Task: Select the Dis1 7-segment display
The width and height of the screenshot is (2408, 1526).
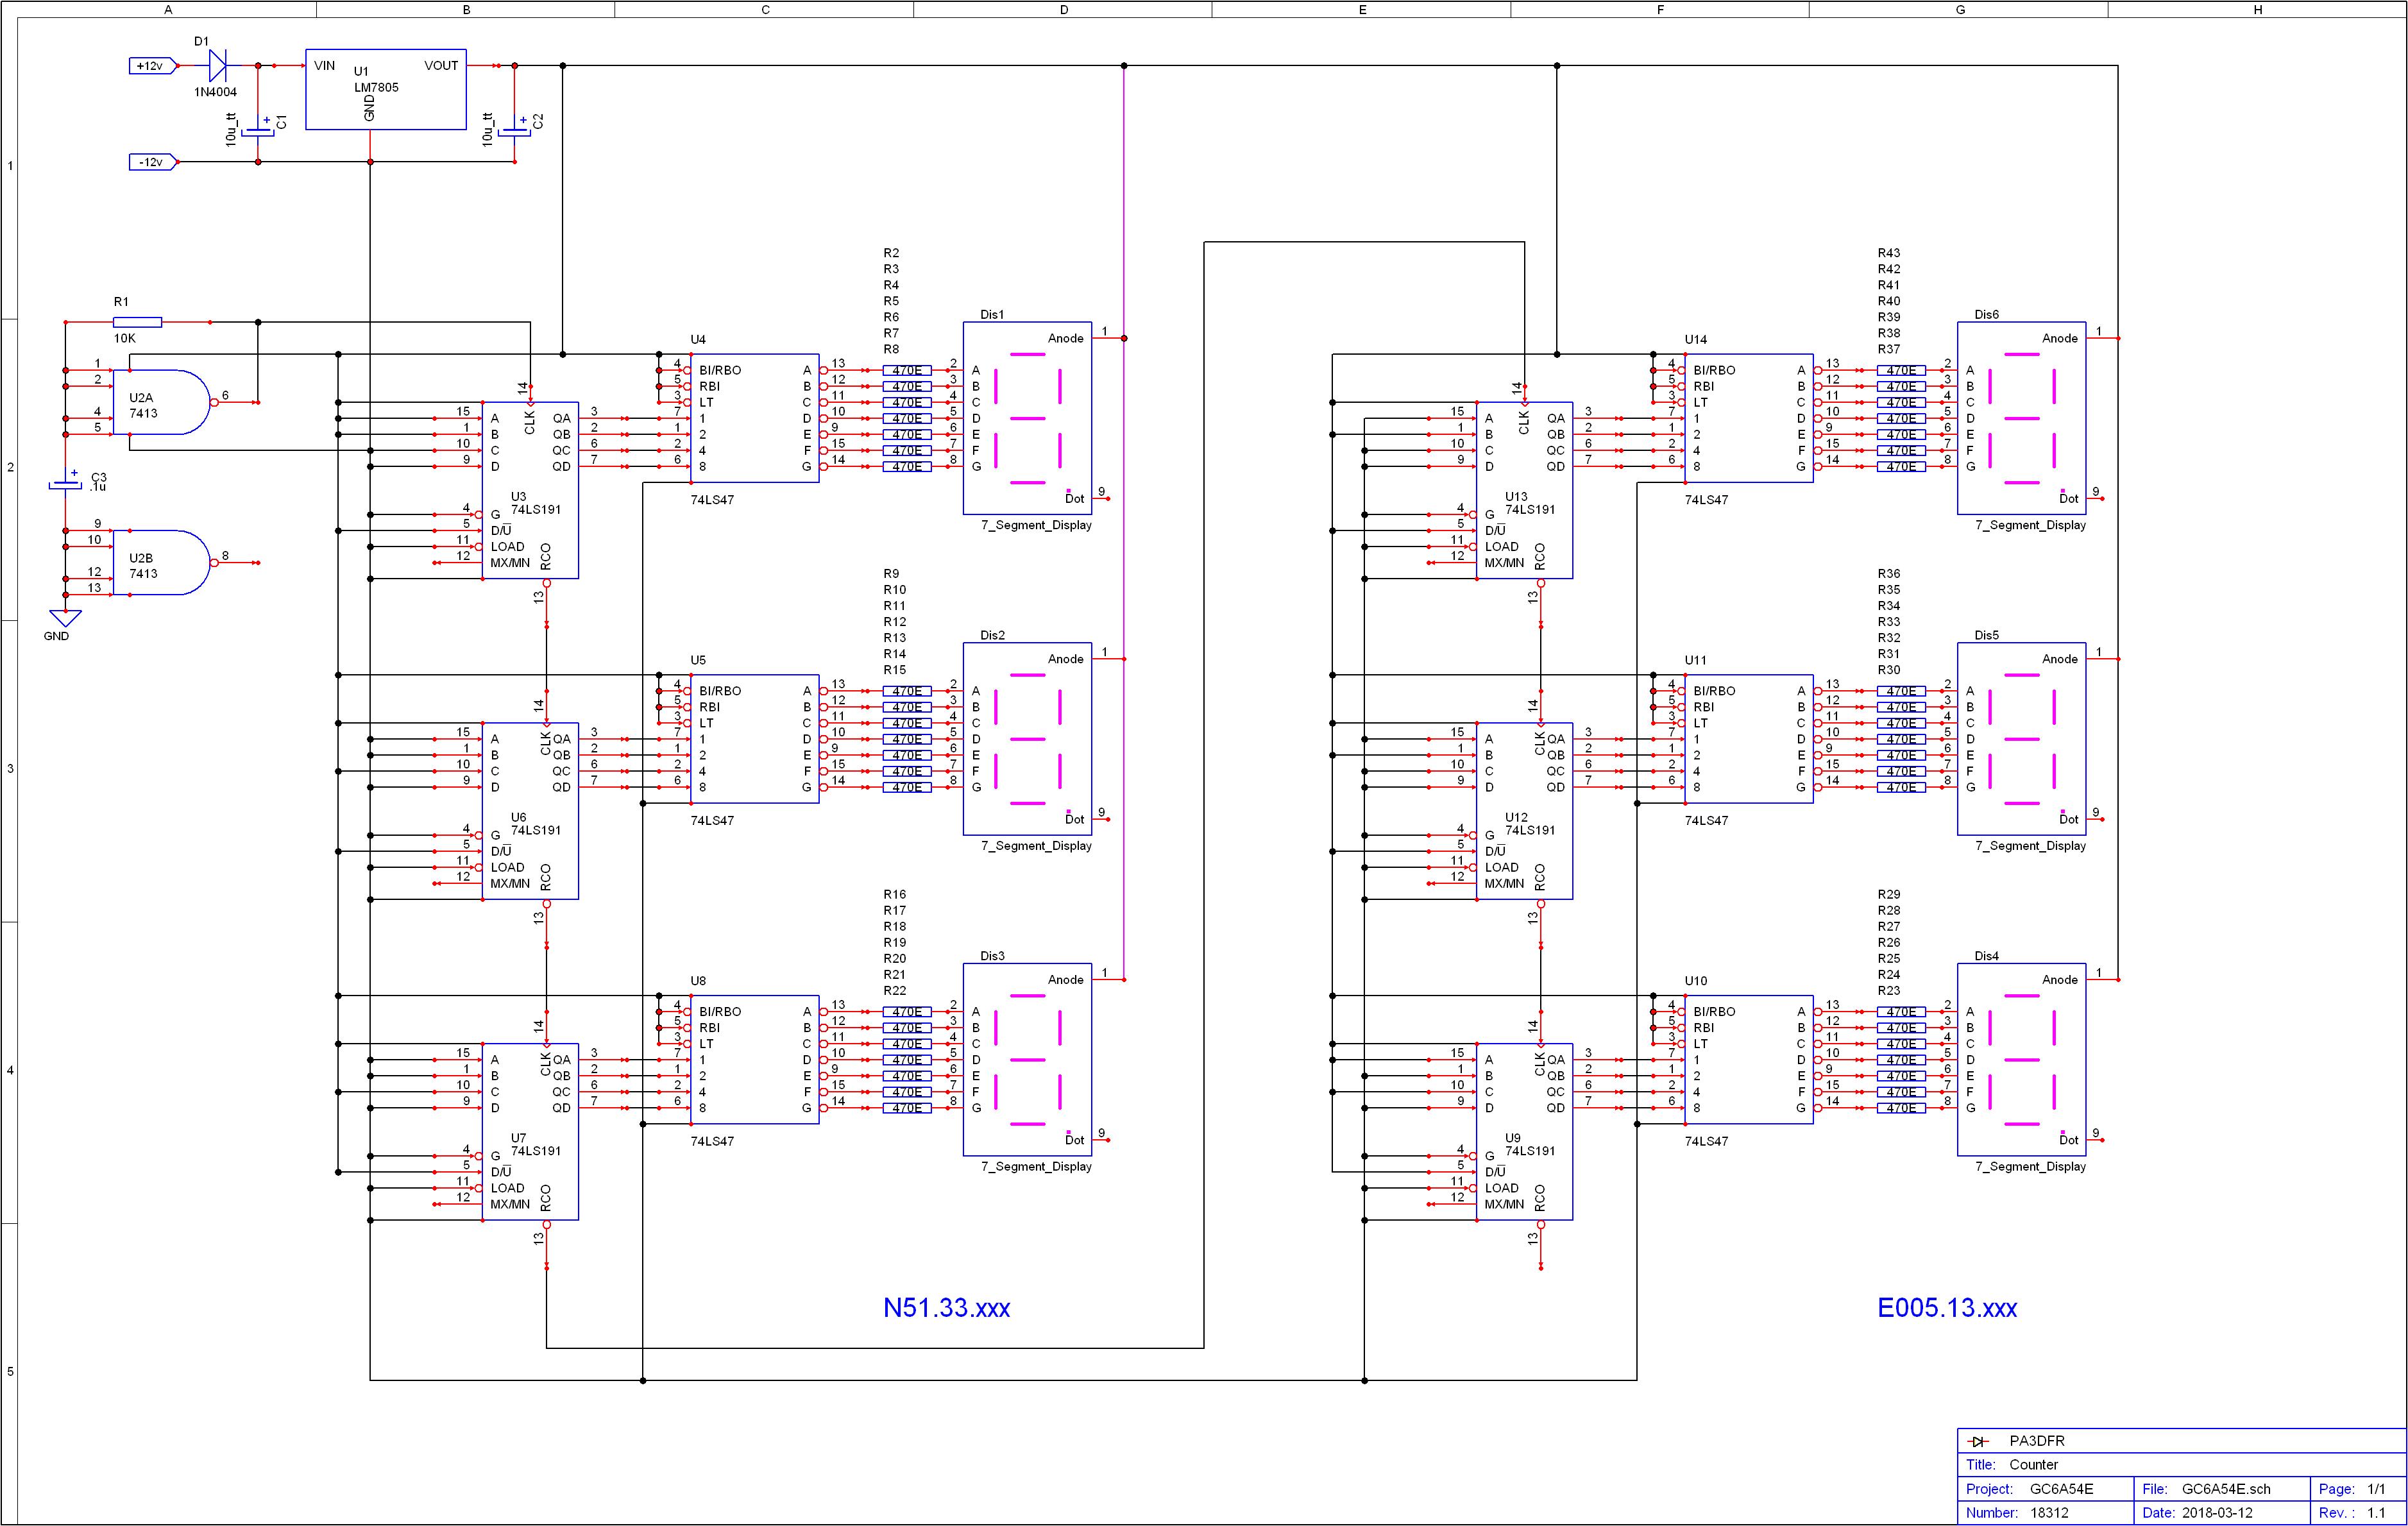Action: click(x=1027, y=418)
